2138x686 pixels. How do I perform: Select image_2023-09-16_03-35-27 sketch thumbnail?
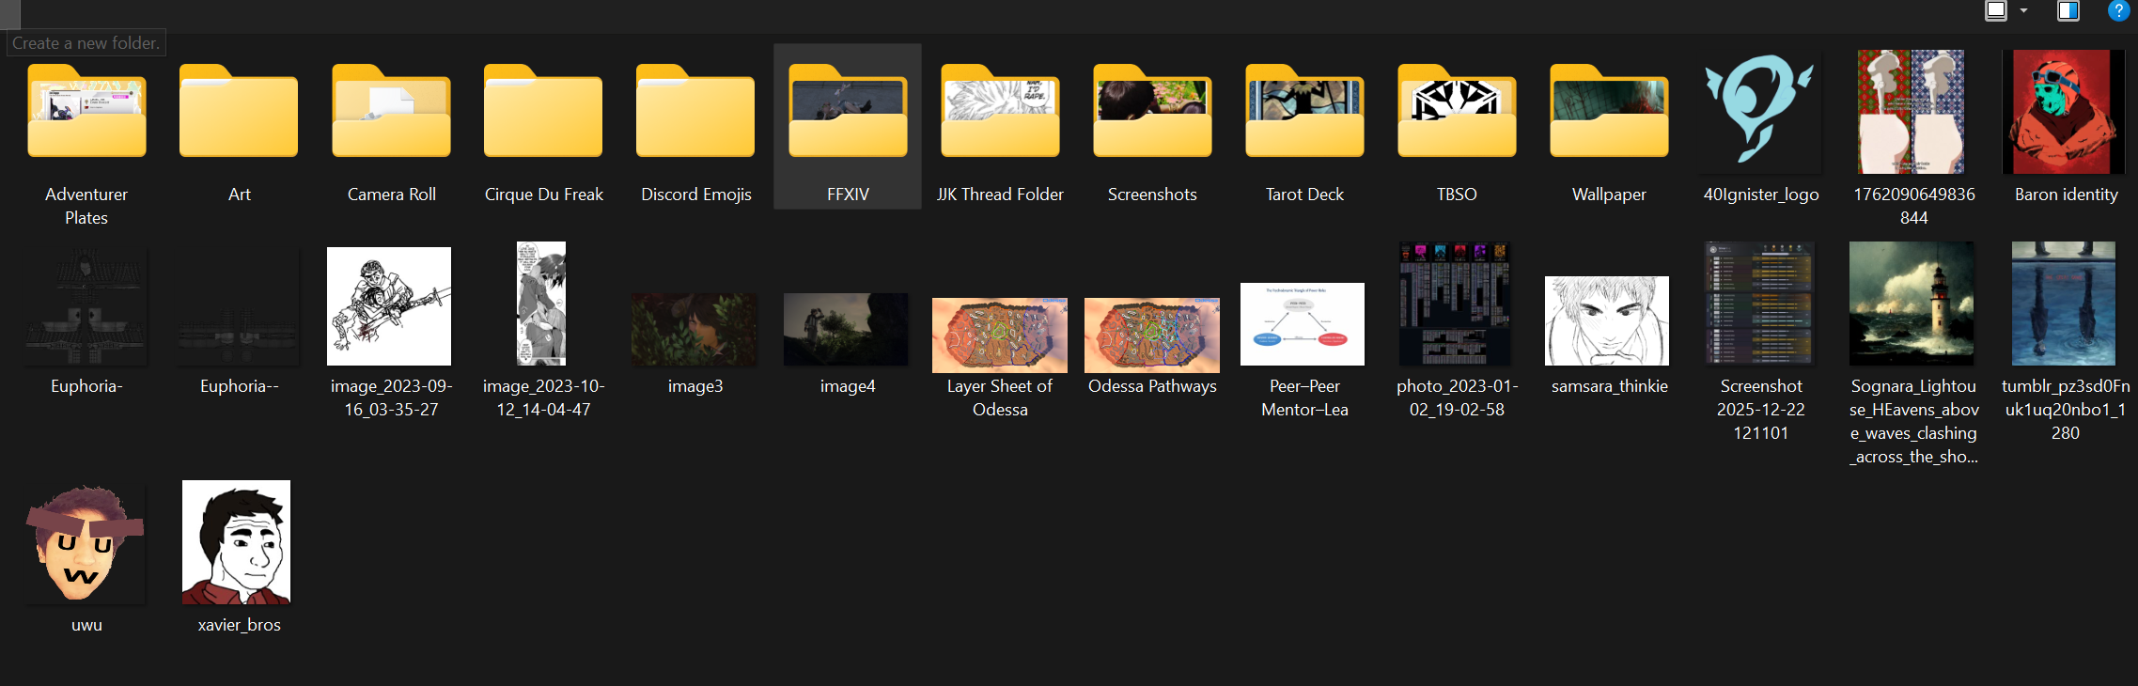click(x=389, y=306)
